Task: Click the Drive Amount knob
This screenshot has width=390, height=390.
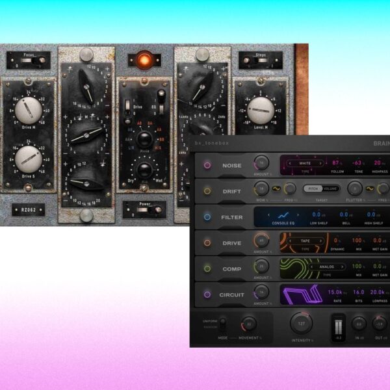Action: 261,240
